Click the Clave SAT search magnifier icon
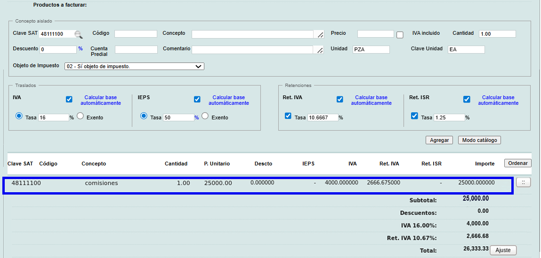The image size is (541, 258). (79, 34)
